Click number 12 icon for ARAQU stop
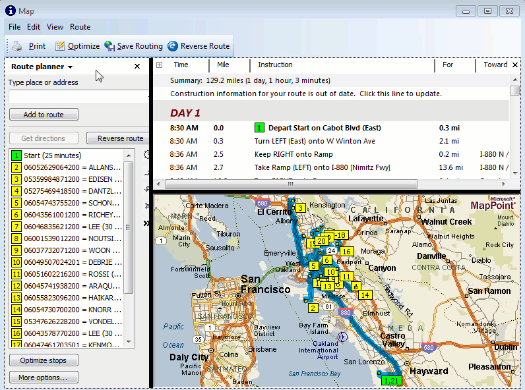Image resolution: width=525 pixels, height=390 pixels. [x=16, y=286]
